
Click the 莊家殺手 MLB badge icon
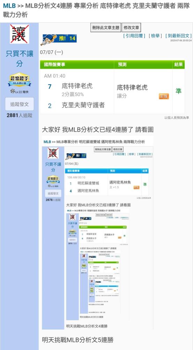tap(19, 80)
